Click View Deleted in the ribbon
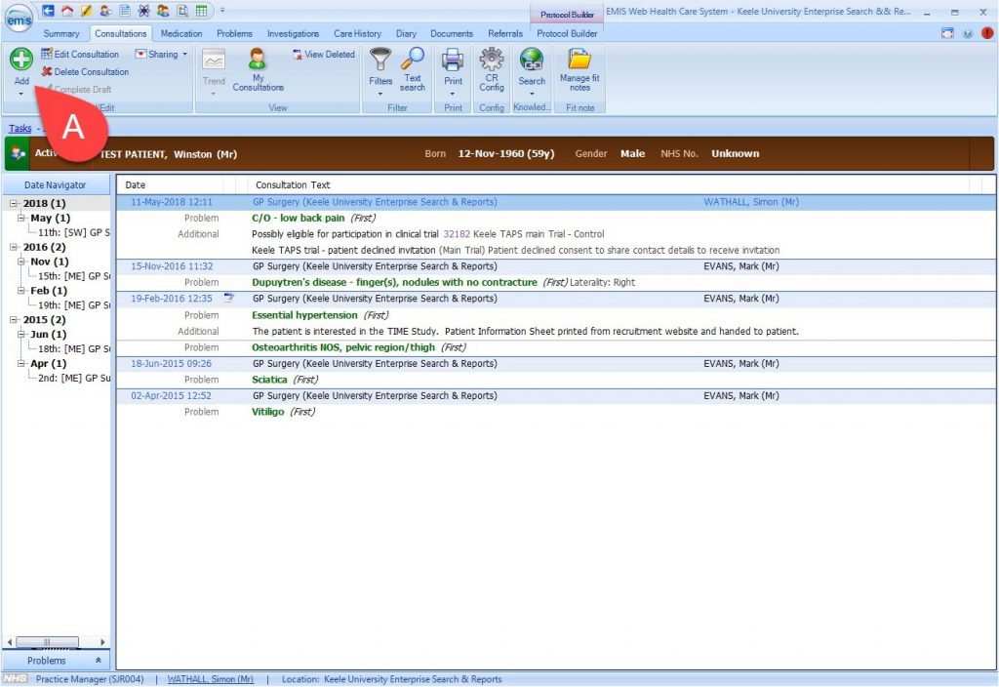 pos(324,55)
